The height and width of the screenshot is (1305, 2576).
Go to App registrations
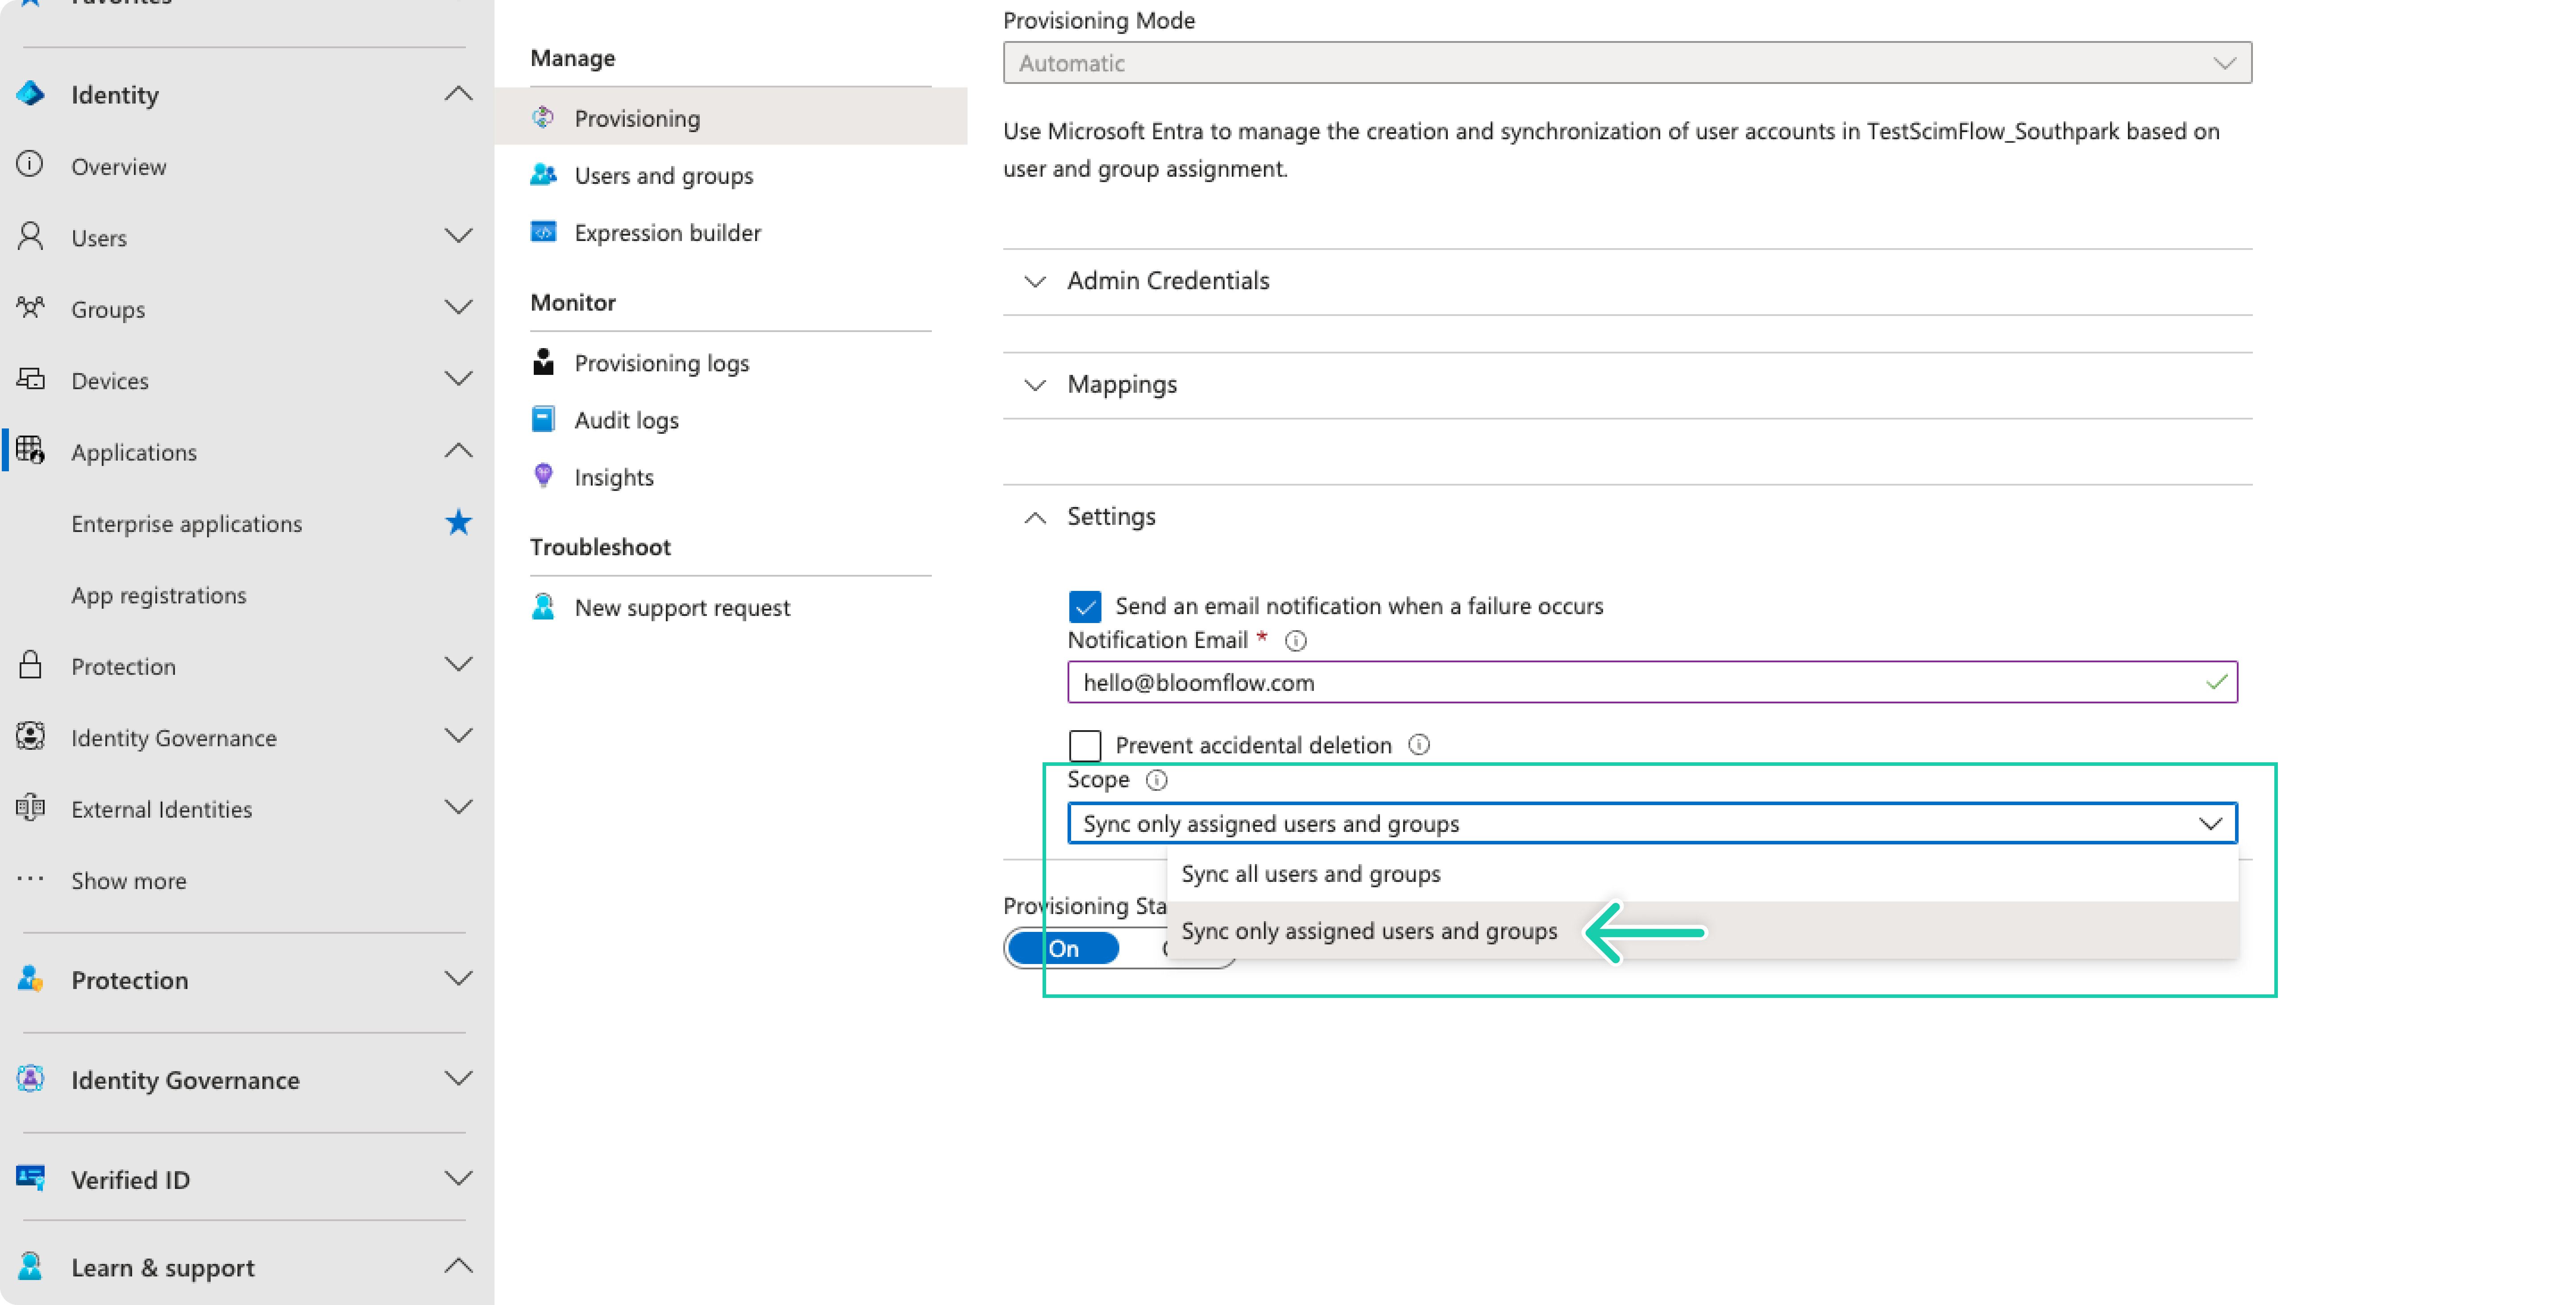coord(158,595)
